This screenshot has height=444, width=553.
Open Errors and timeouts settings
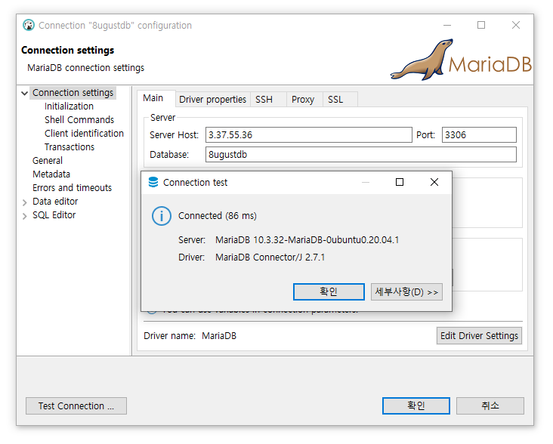click(72, 188)
